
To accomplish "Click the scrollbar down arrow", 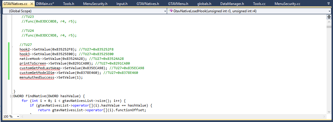I will [329, 112].
